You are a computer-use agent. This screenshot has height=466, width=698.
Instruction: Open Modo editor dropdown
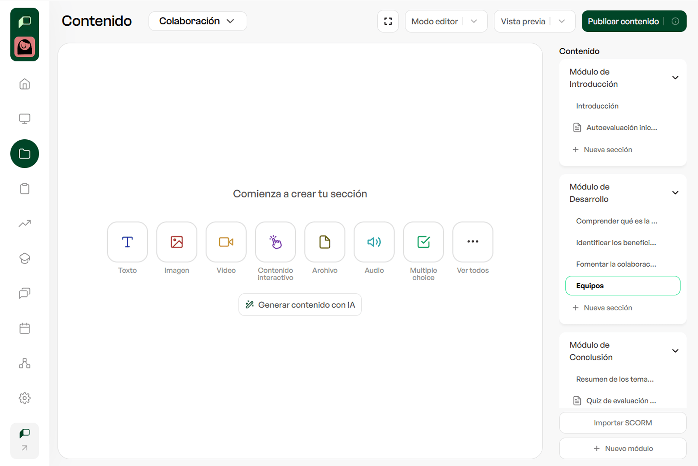(446, 21)
